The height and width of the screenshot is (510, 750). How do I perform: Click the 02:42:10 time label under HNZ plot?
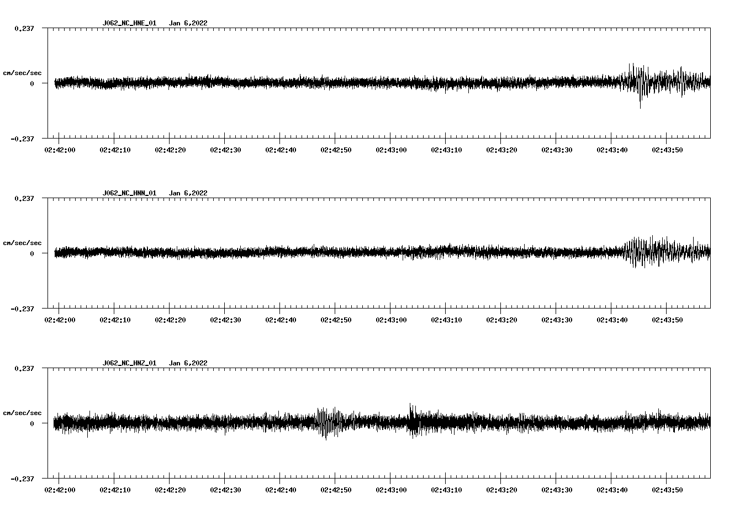(115, 490)
